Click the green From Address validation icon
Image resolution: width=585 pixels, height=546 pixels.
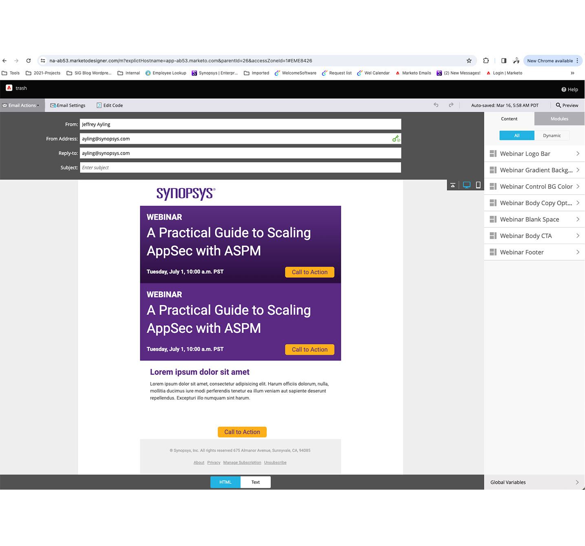point(396,139)
